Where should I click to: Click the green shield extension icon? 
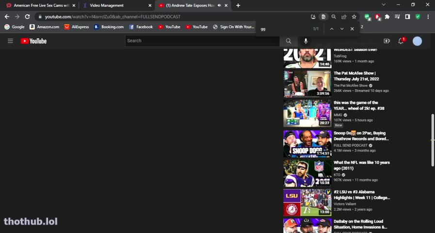point(418,17)
